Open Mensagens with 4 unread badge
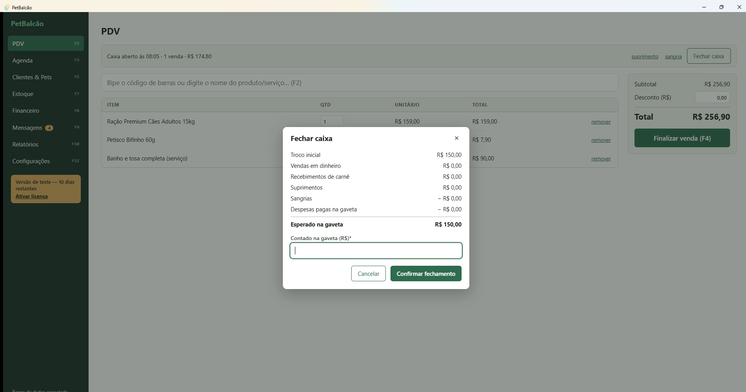 pyautogui.click(x=46, y=127)
